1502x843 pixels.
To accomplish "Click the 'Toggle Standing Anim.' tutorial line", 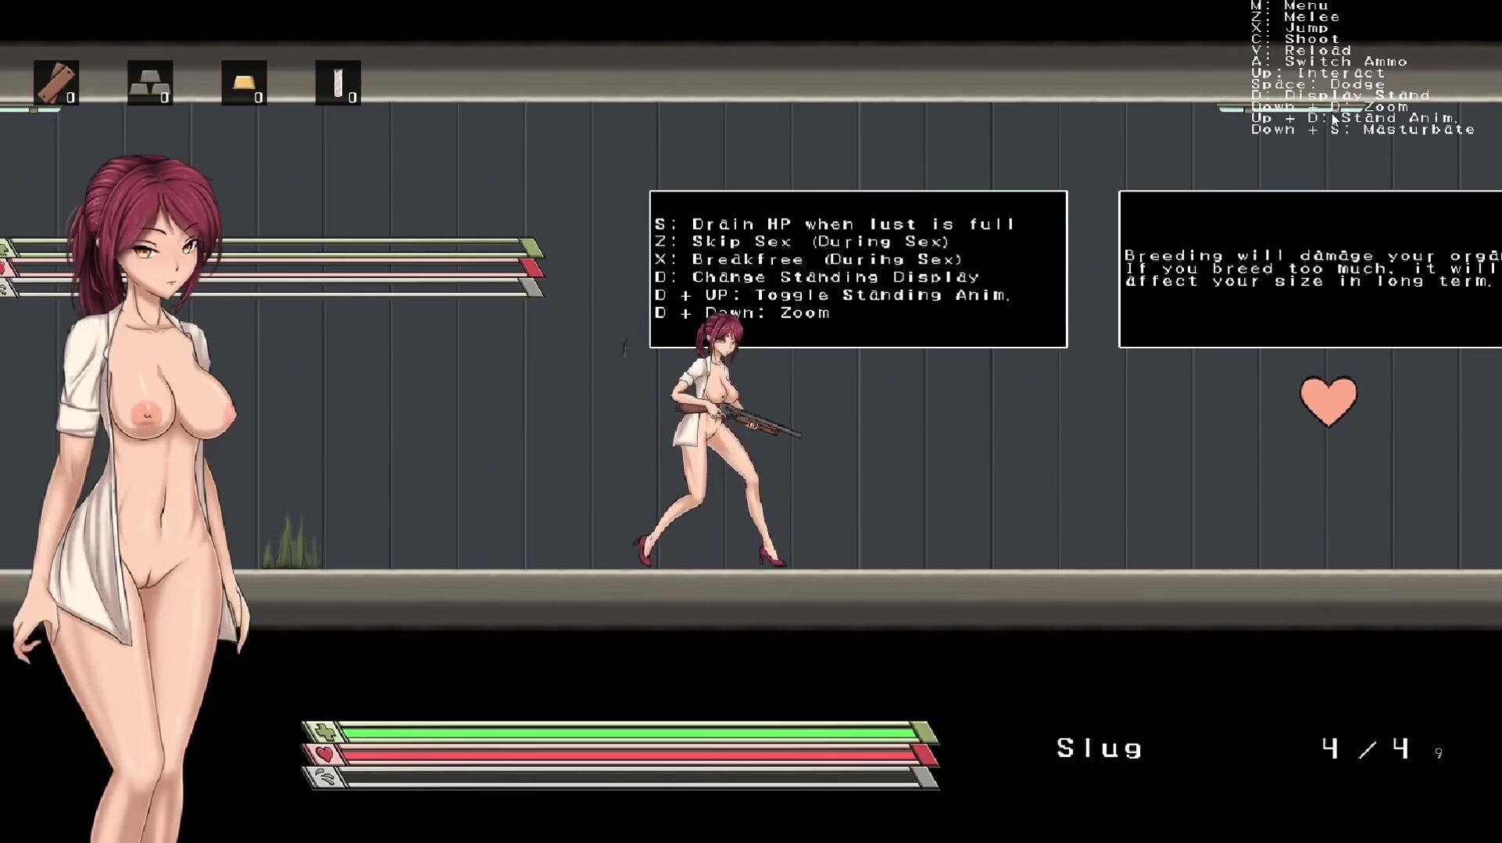I will (x=833, y=295).
